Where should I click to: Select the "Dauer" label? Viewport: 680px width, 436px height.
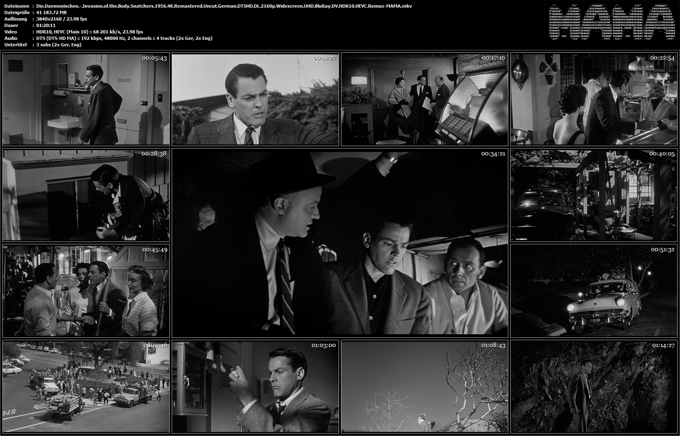click(x=11, y=25)
